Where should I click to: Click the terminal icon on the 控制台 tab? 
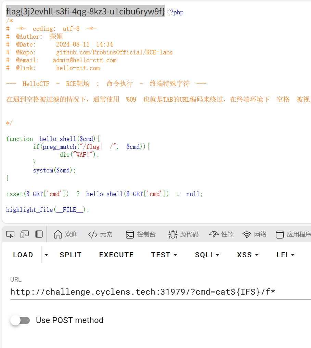click(129, 234)
